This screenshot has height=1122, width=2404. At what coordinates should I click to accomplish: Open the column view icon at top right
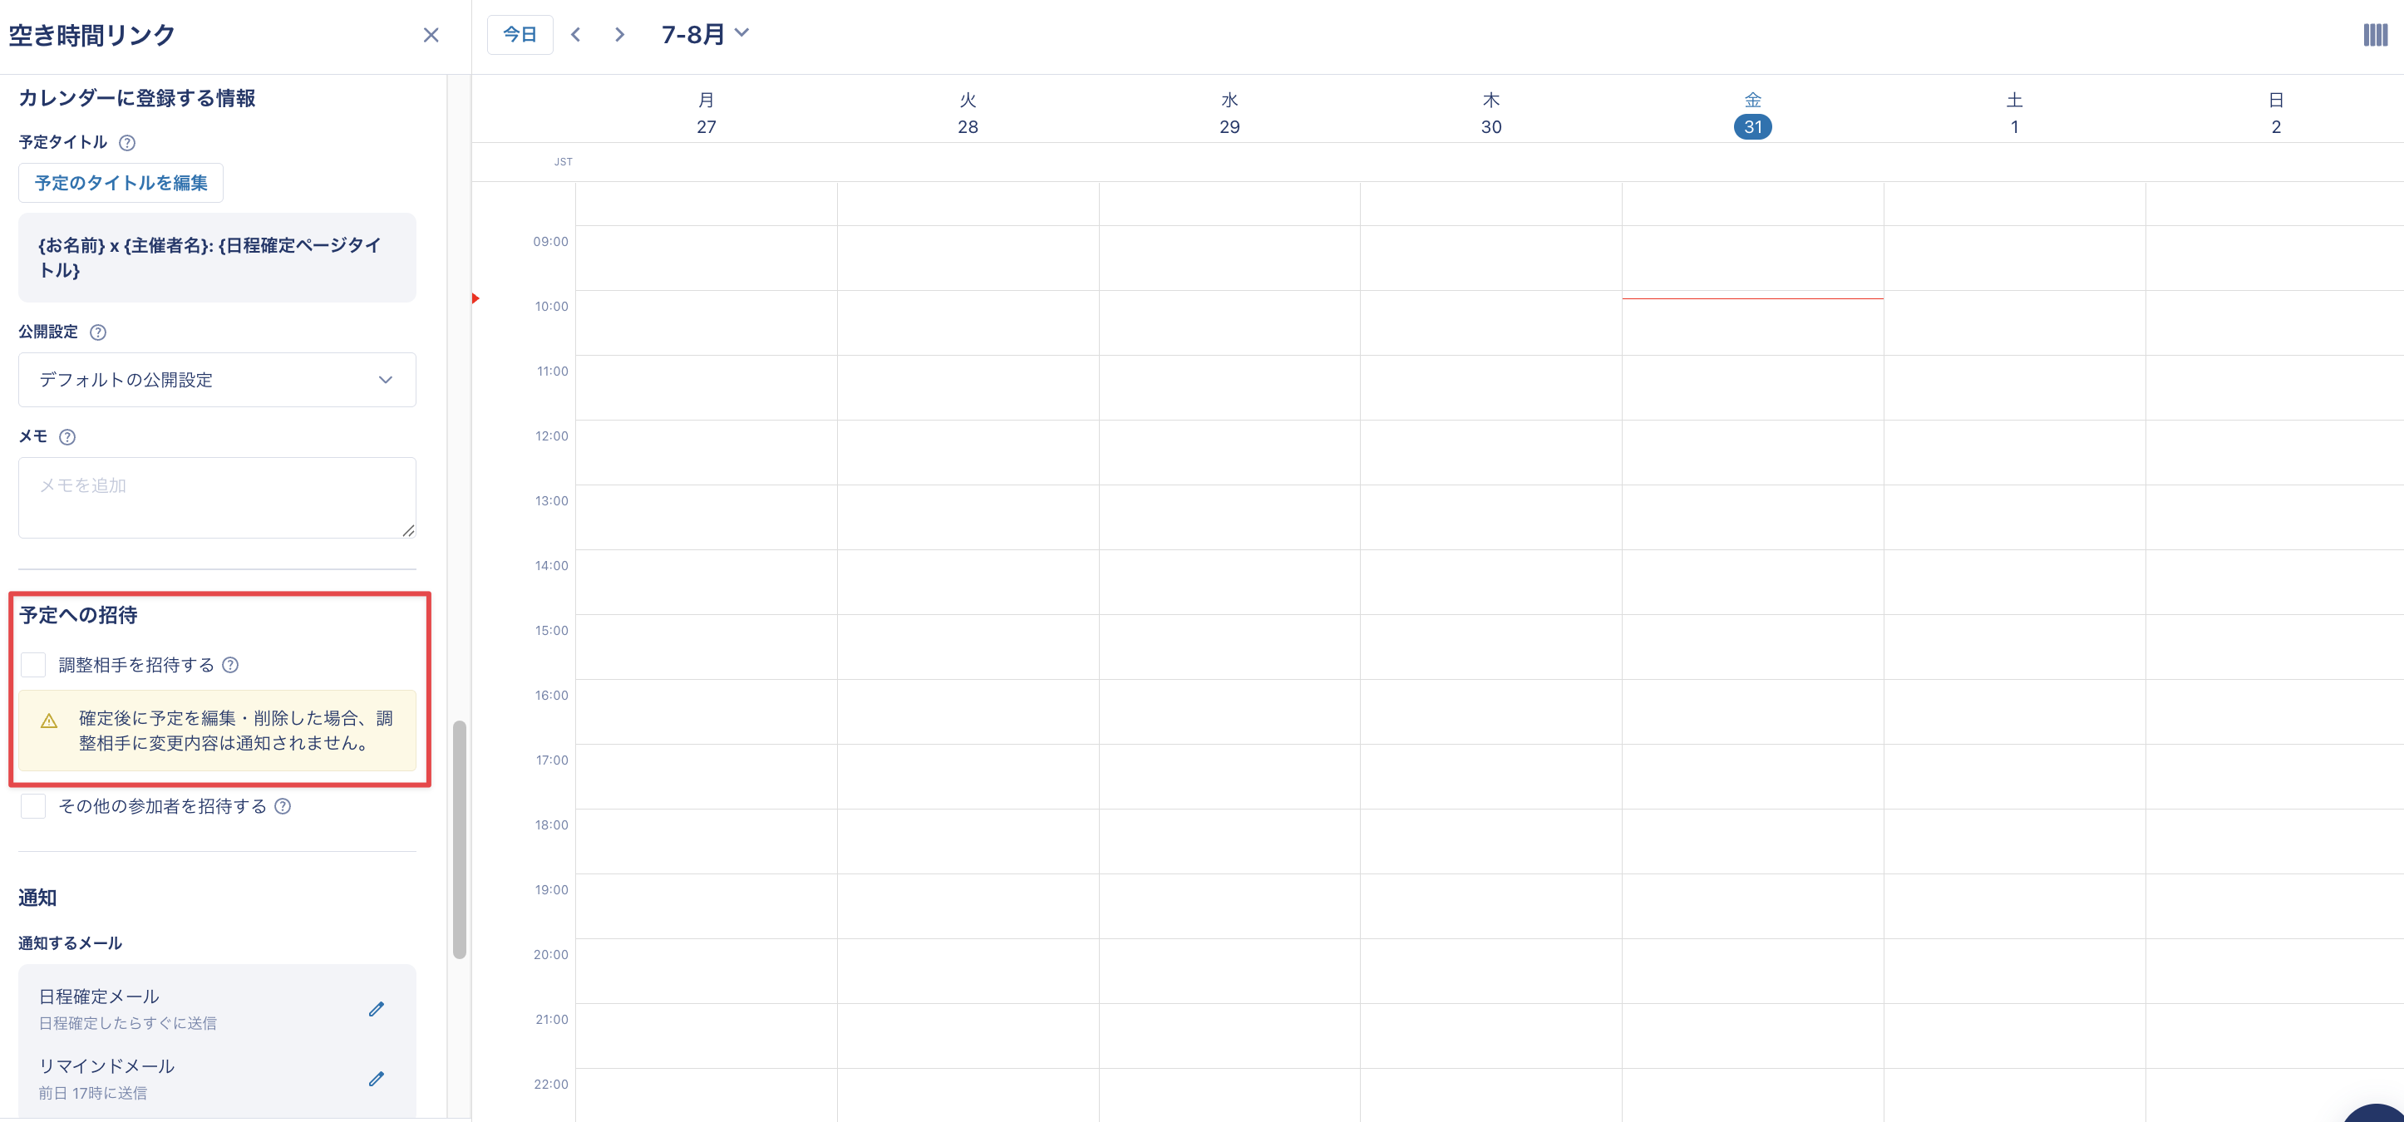pos(2375,36)
